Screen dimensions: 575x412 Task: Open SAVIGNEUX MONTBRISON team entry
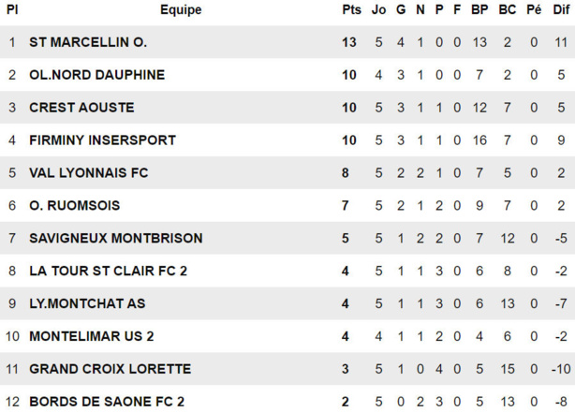[115, 239]
